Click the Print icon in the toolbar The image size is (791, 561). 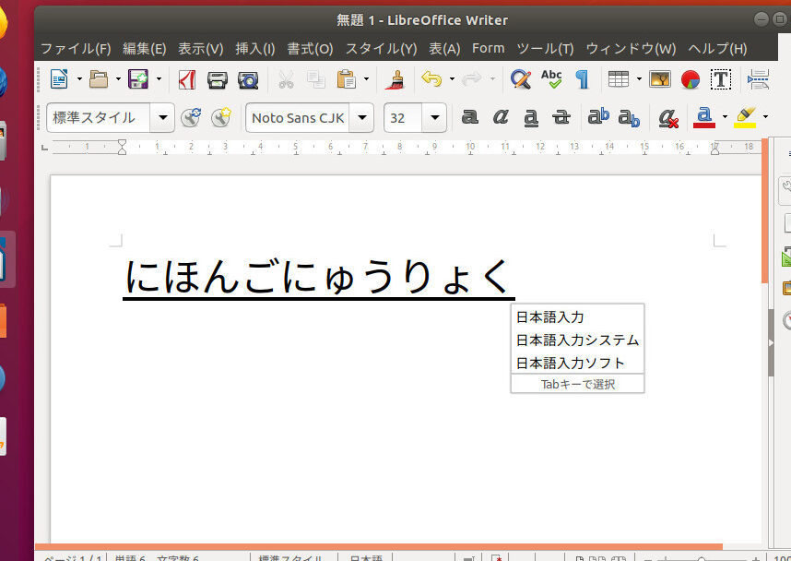(x=218, y=79)
